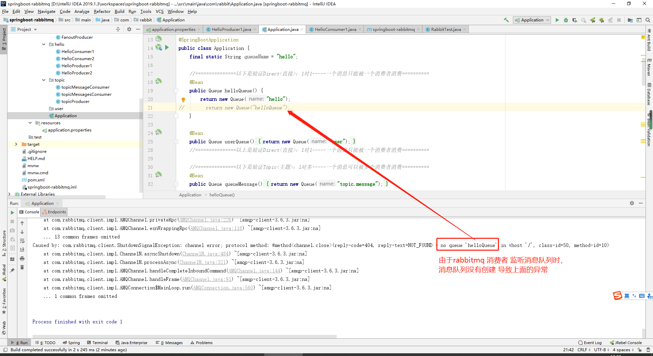Open Search Everywhere with the magnifier icon
653x356 pixels.
(x=648, y=20)
